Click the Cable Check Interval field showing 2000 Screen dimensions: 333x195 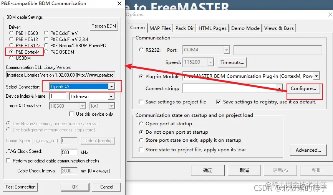tap(69, 170)
